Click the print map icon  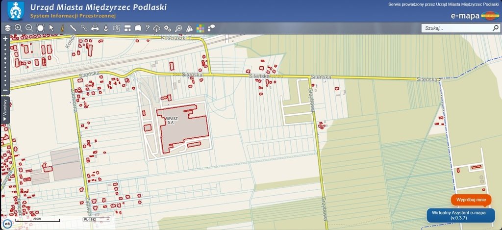(95, 28)
